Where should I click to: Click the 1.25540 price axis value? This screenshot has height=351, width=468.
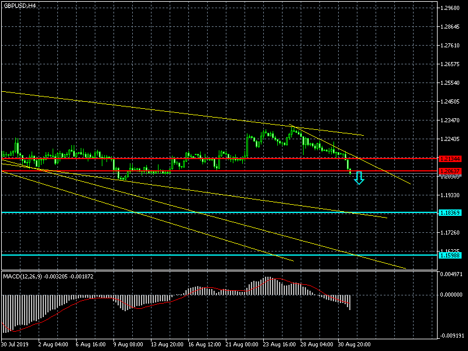click(x=450, y=82)
